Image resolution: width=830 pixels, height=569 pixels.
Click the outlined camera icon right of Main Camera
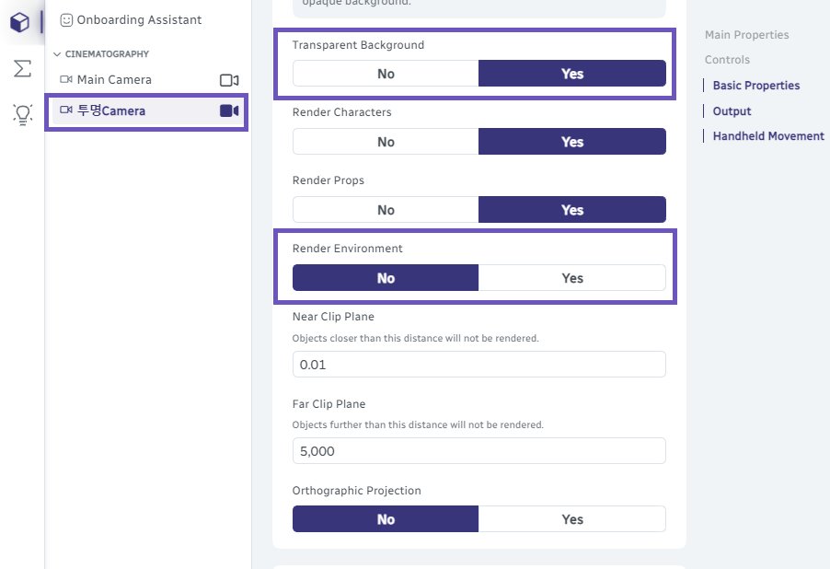(229, 80)
